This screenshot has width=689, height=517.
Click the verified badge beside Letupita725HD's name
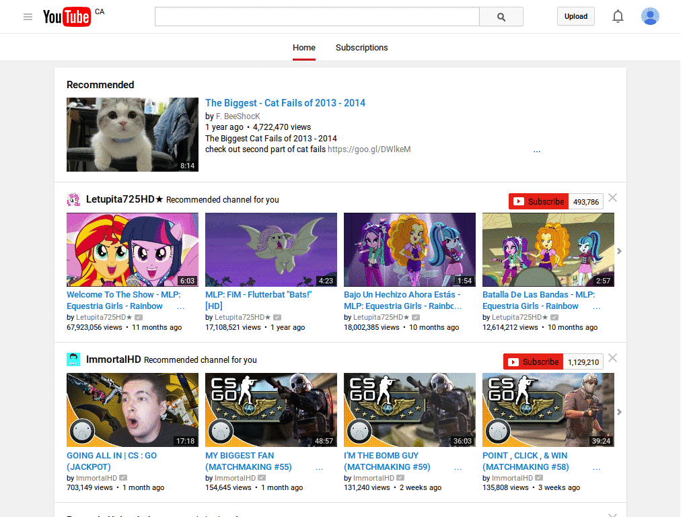coord(138,317)
